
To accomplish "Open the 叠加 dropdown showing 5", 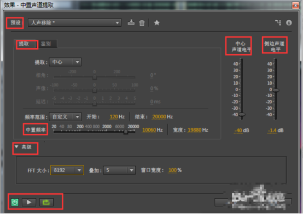I will tap(119, 170).
